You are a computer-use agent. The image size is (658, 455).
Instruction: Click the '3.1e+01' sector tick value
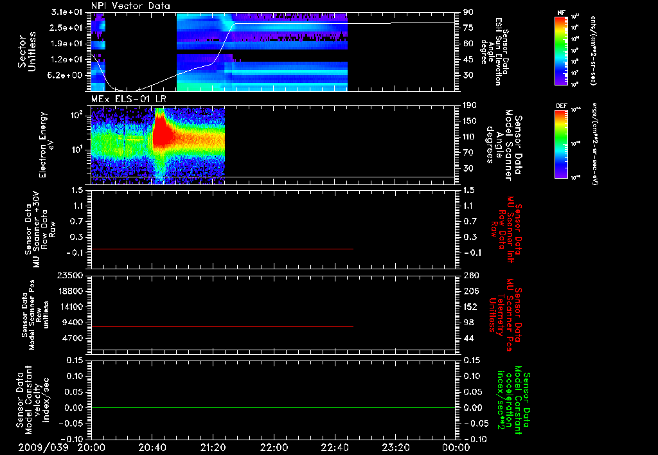tap(67, 12)
